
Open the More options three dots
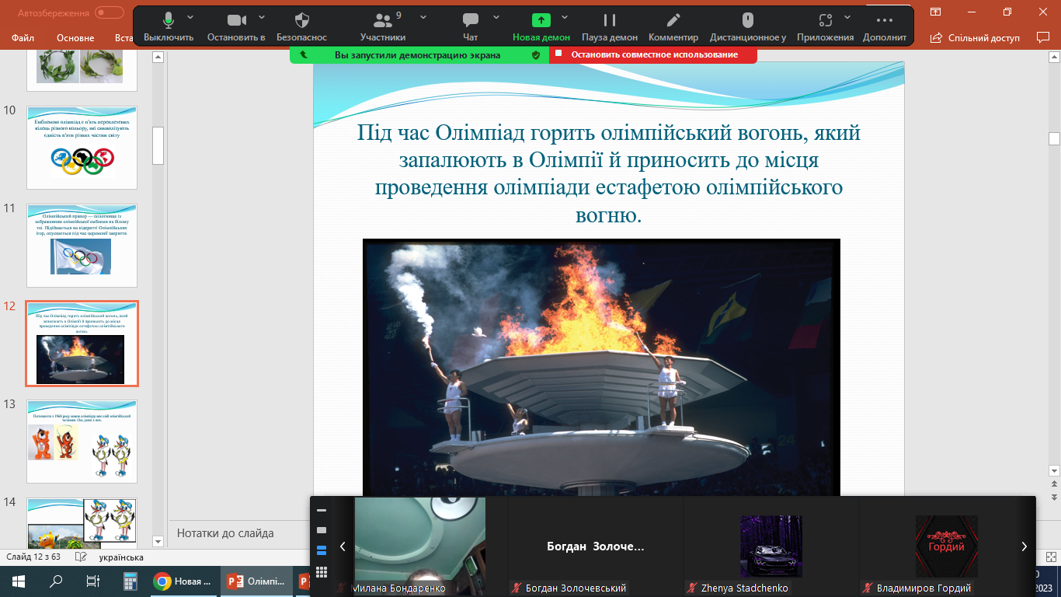tap(884, 25)
